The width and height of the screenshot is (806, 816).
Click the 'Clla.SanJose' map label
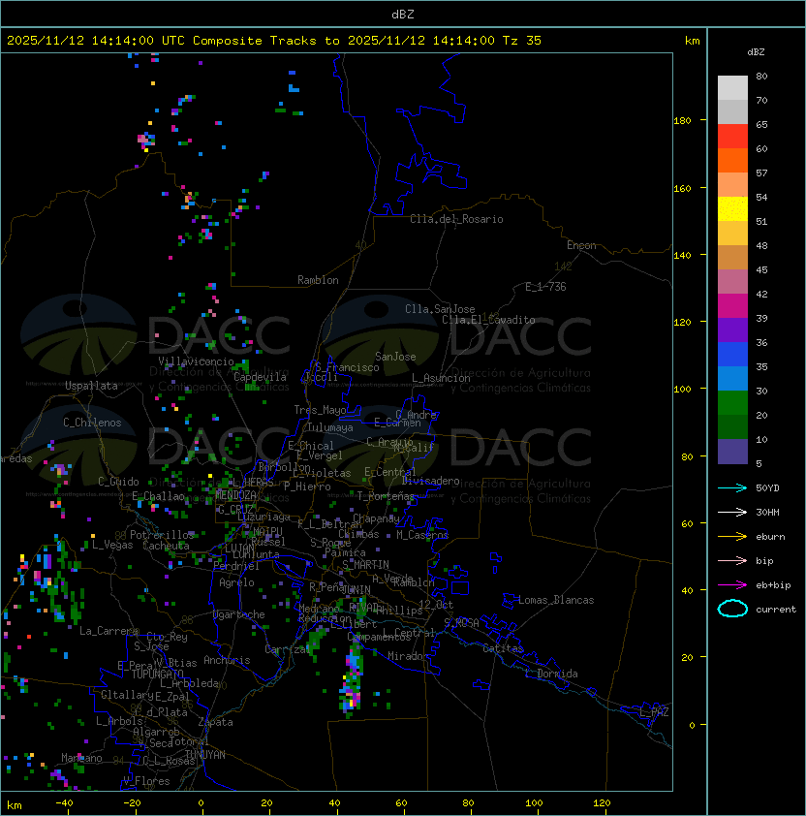[x=440, y=309]
